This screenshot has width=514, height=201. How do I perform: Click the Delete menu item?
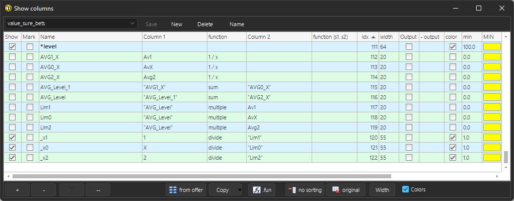point(205,24)
